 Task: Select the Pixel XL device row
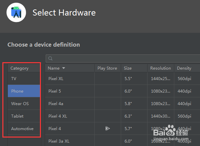123,78
